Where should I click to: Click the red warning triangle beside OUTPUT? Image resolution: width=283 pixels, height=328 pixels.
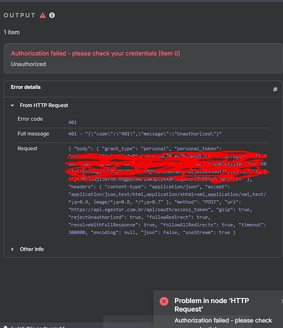click(x=43, y=15)
